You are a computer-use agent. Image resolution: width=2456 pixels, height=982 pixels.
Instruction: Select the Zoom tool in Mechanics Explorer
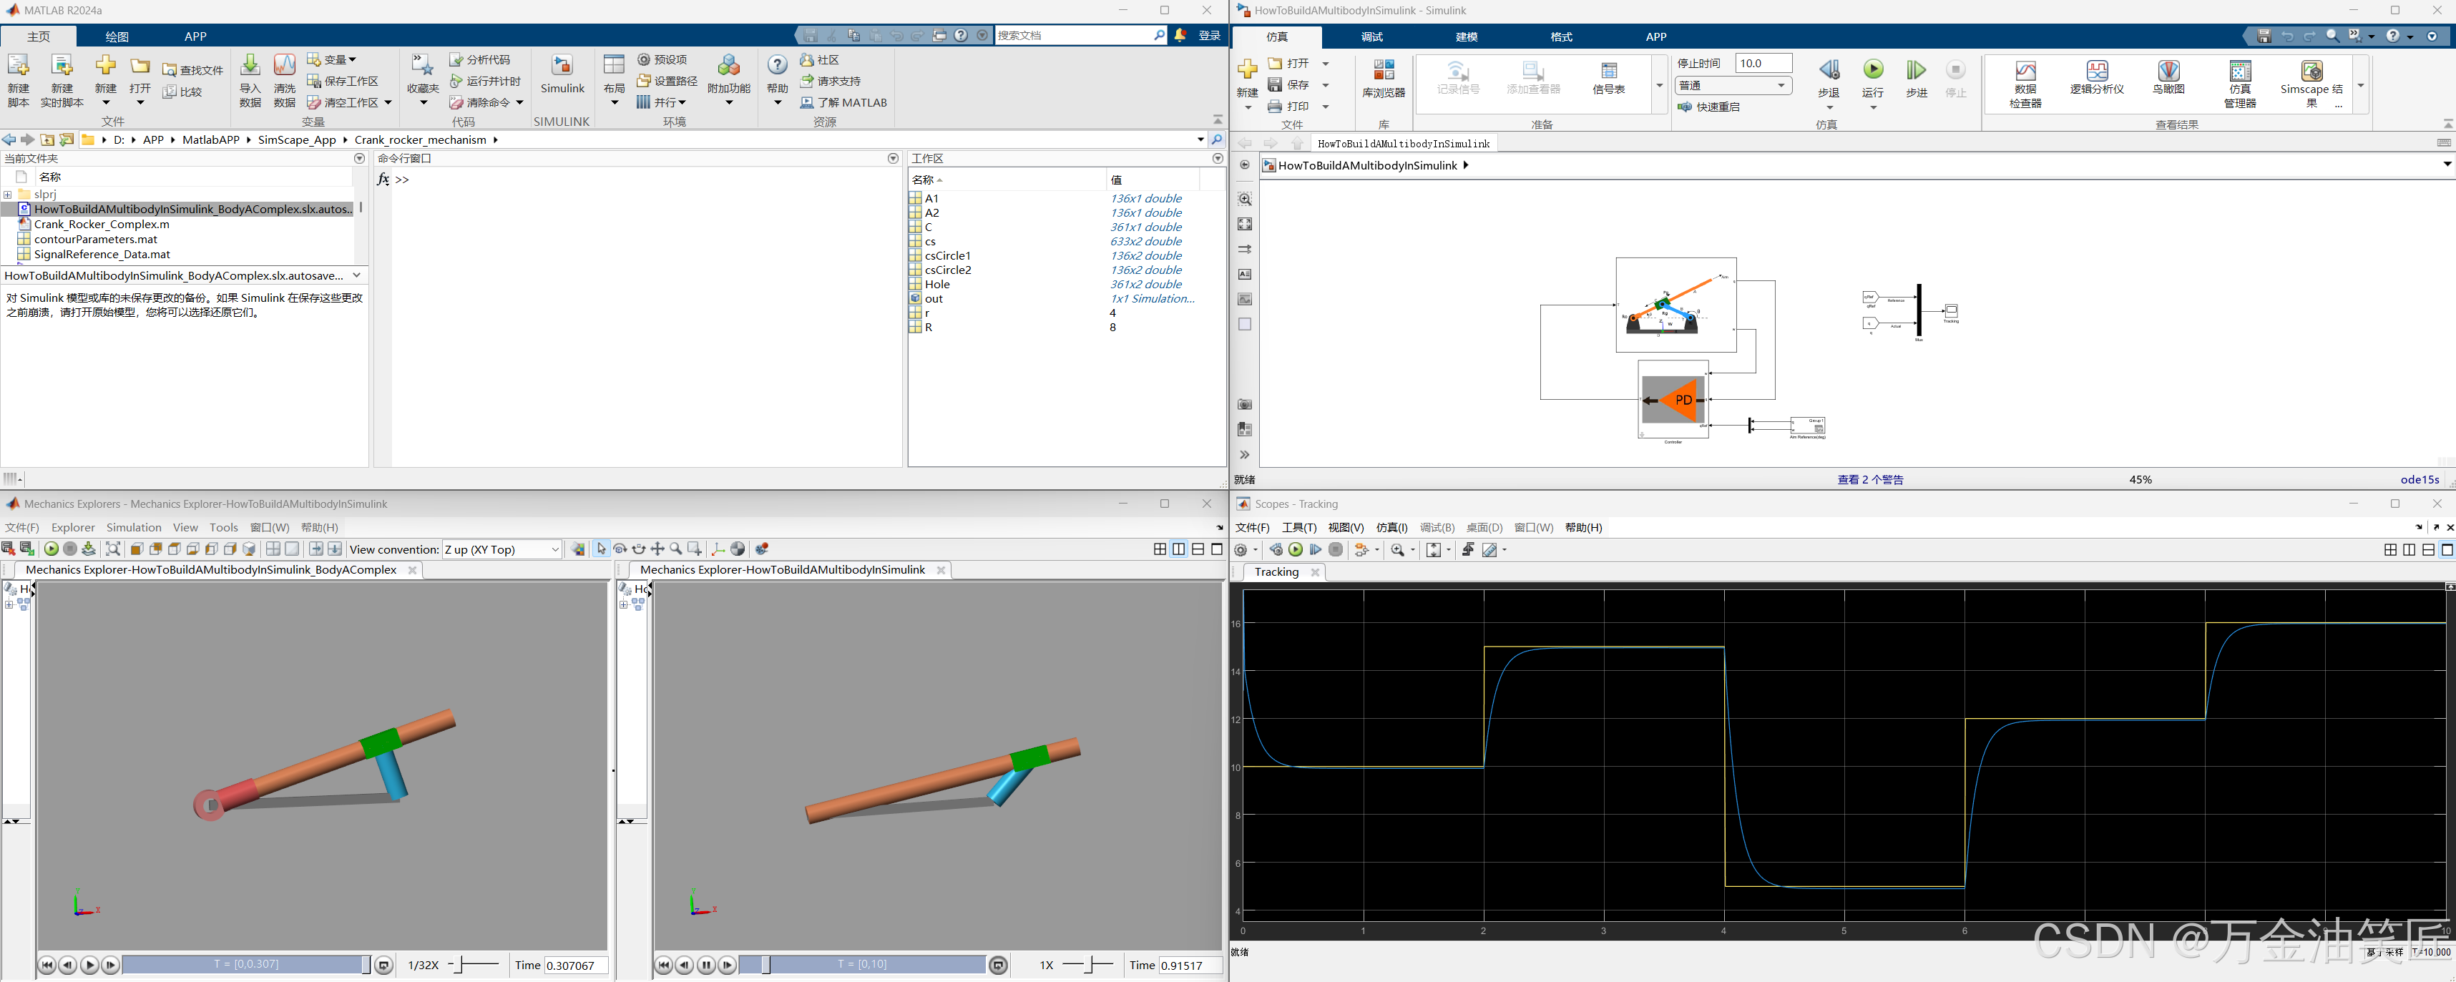click(x=676, y=549)
